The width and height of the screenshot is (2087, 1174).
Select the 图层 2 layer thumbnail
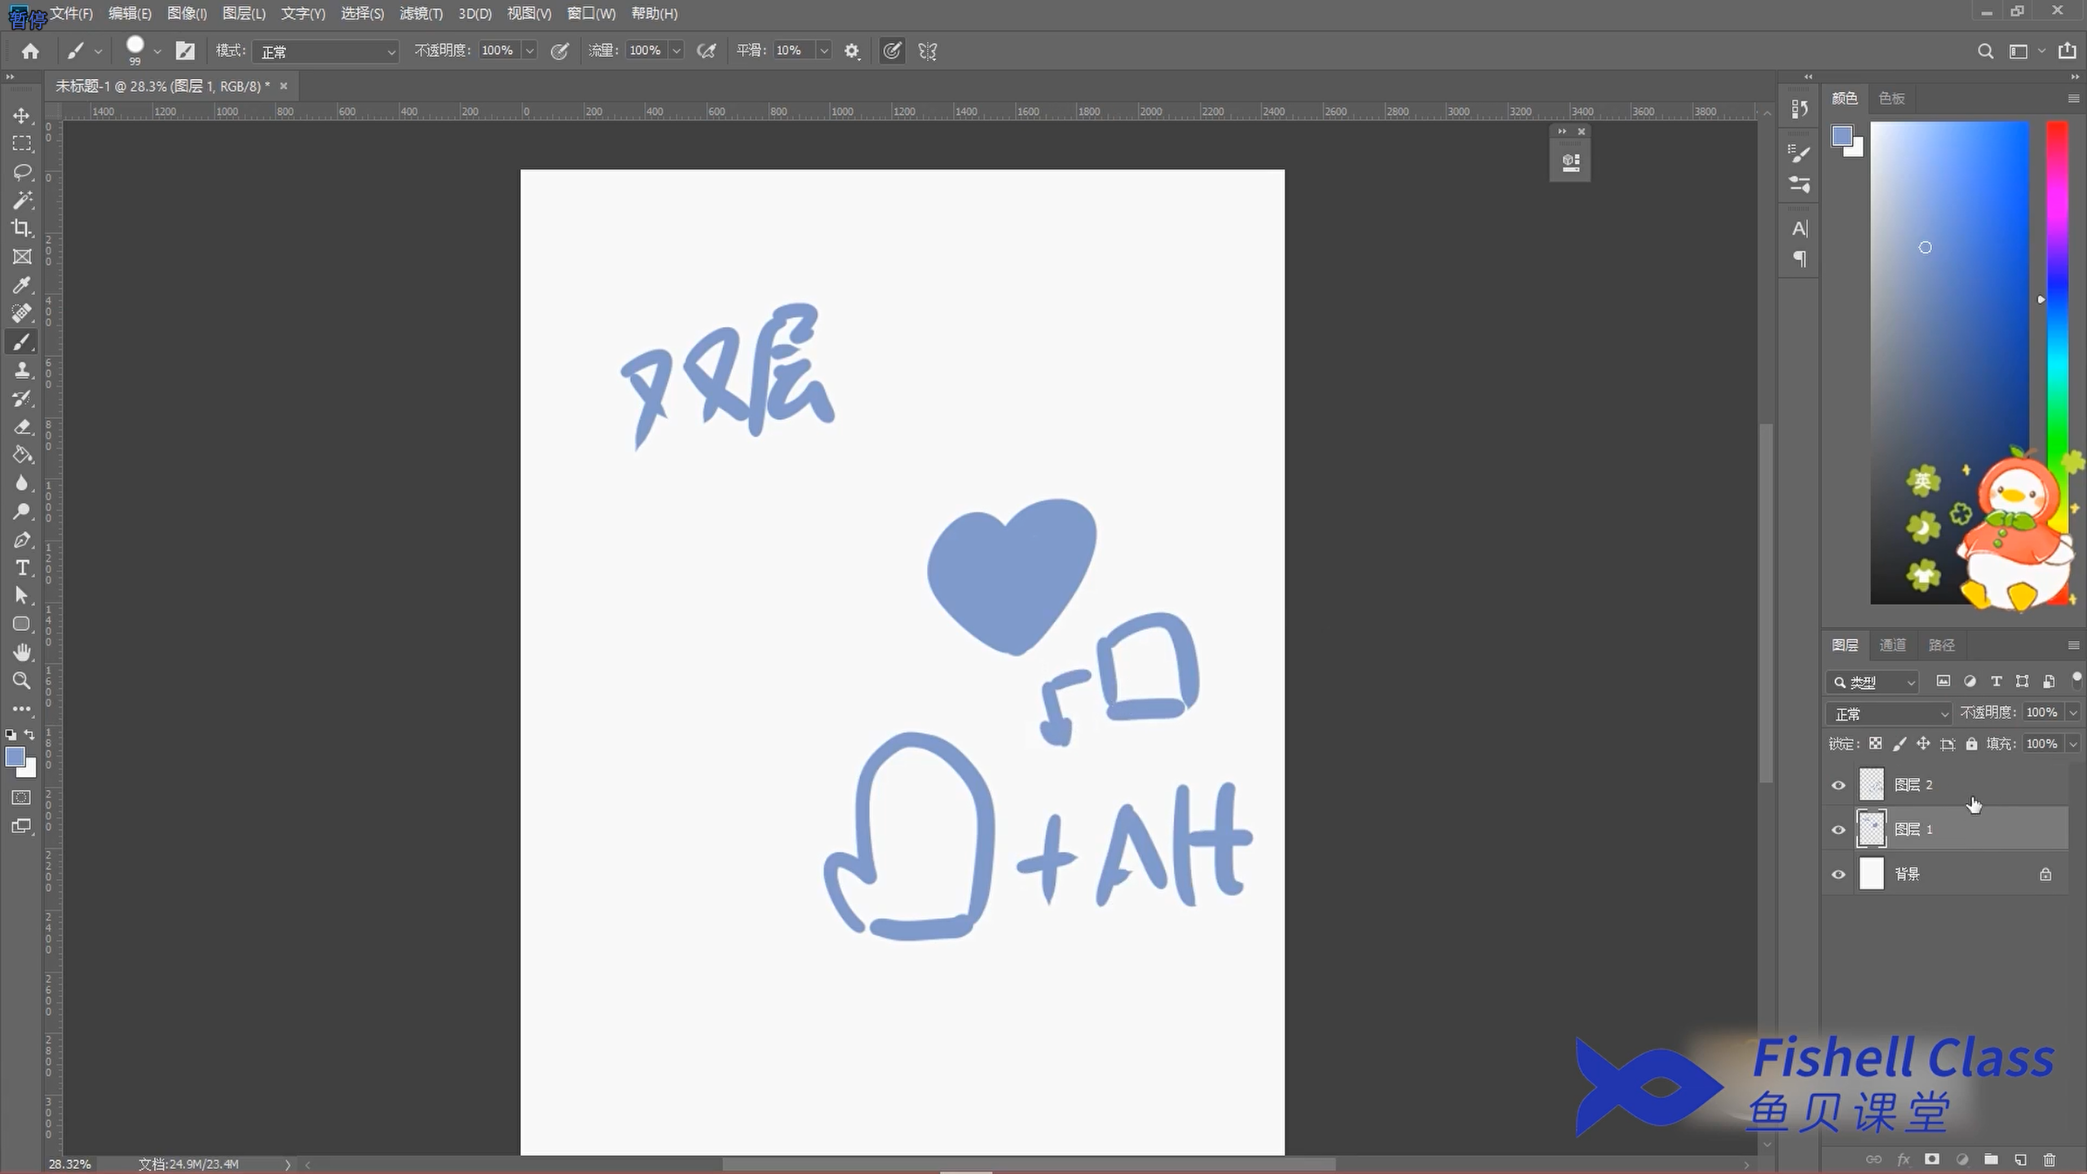tap(1871, 784)
